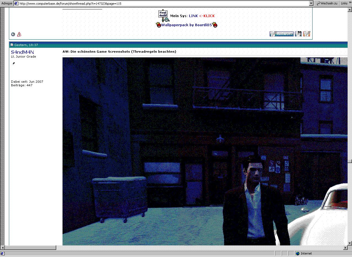Screen dimensions: 352x257
Task: Open the Mein Sys LINK hyperlink
Action: (x=193, y=16)
